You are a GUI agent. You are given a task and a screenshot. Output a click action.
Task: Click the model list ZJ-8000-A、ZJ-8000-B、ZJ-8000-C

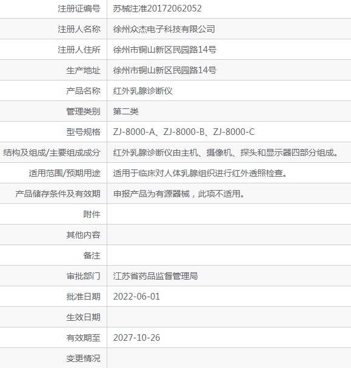tap(184, 132)
